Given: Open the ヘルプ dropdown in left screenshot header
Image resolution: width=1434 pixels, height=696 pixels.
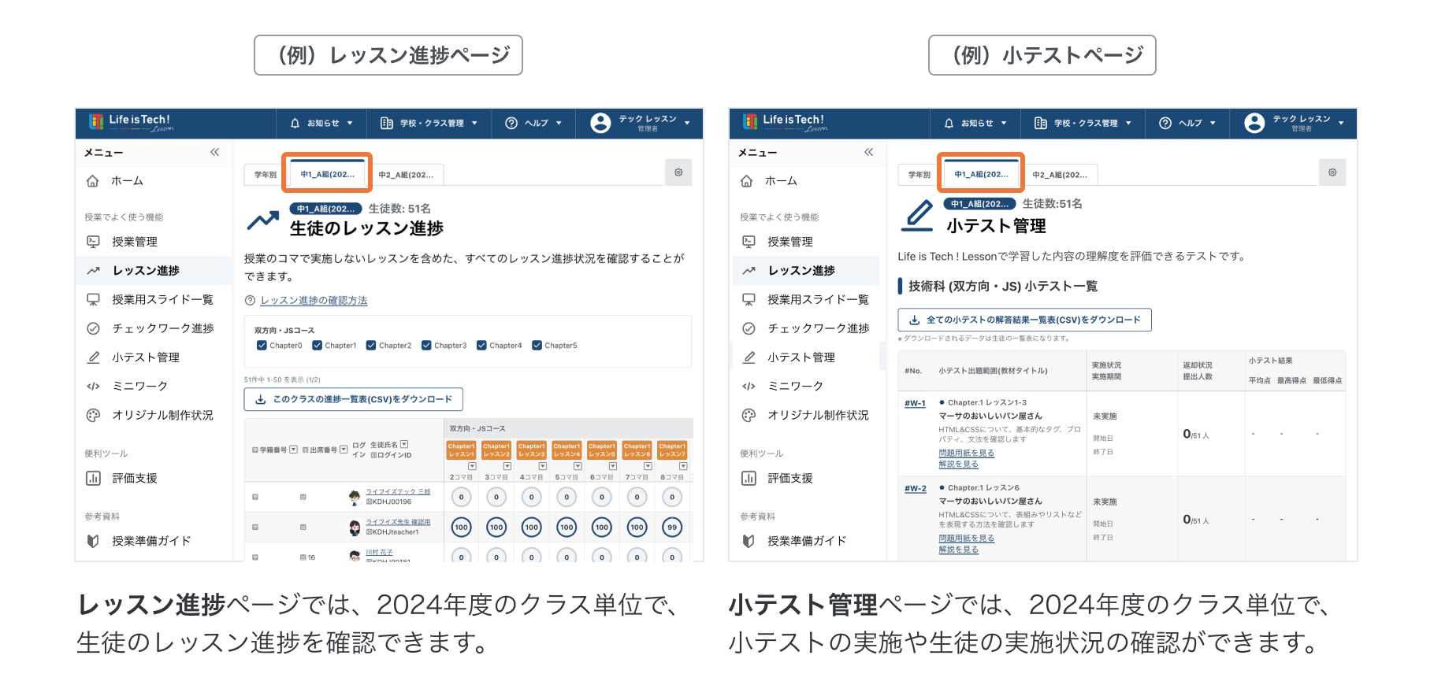Looking at the screenshot, I should (x=534, y=124).
